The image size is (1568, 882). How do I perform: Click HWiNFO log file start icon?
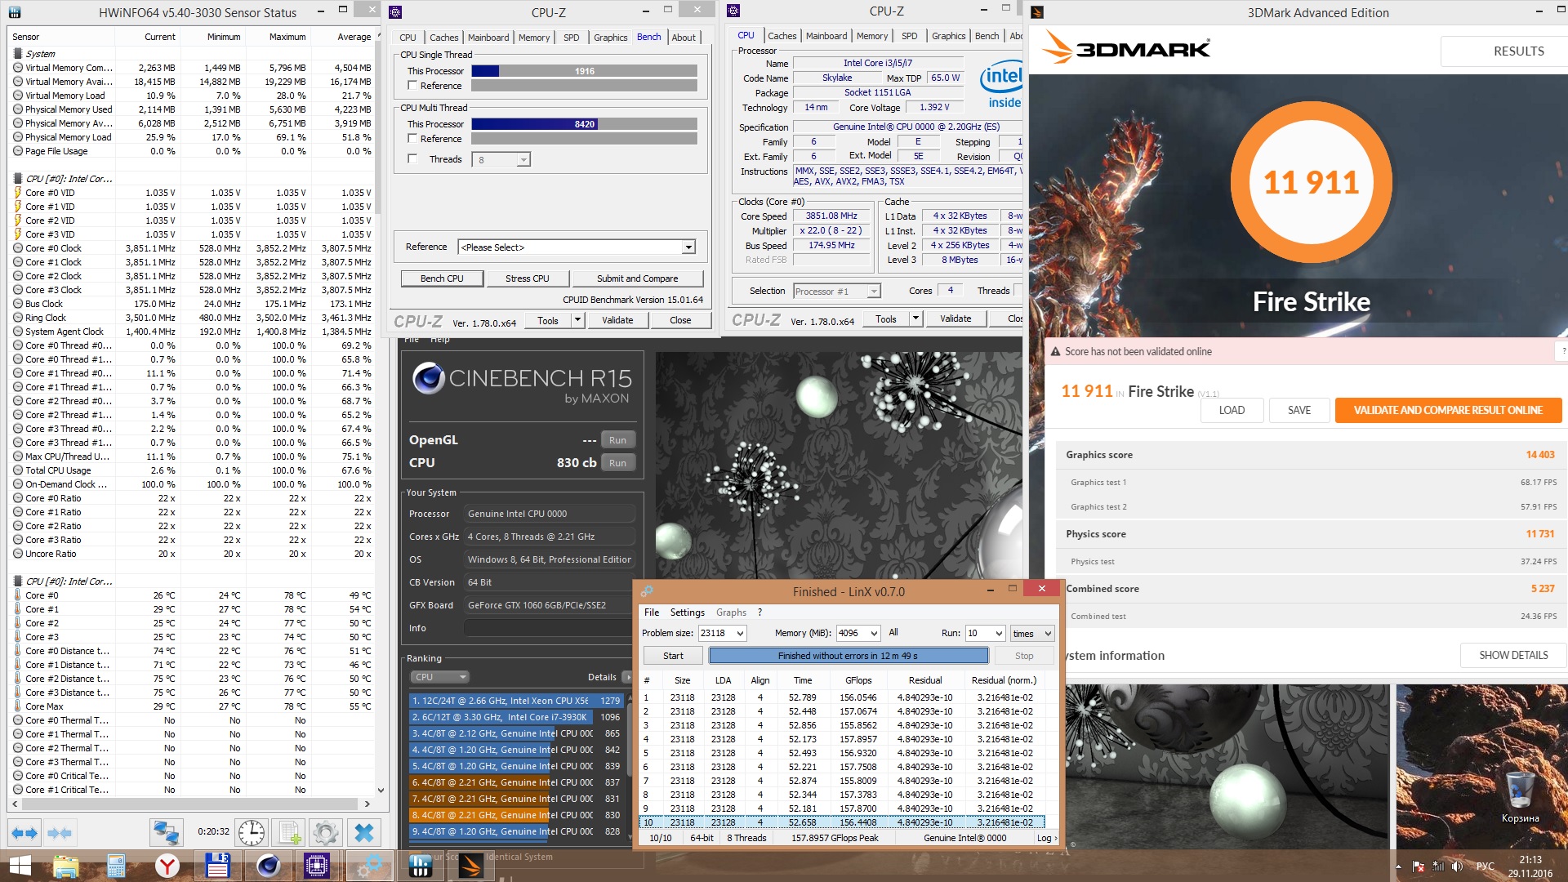pyautogui.click(x=290, y=833)
